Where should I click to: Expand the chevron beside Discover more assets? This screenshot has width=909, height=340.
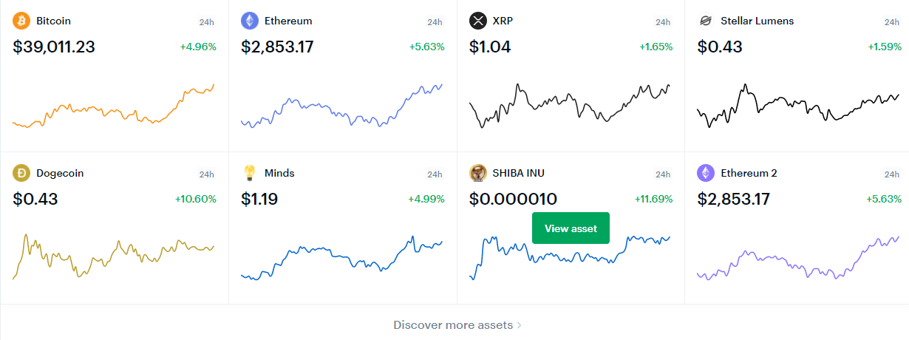519,325
